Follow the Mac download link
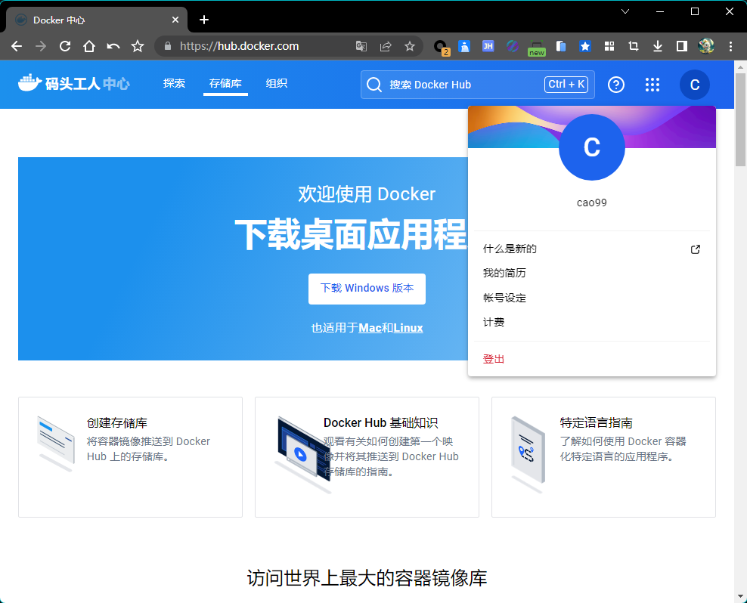 (370, 328)
